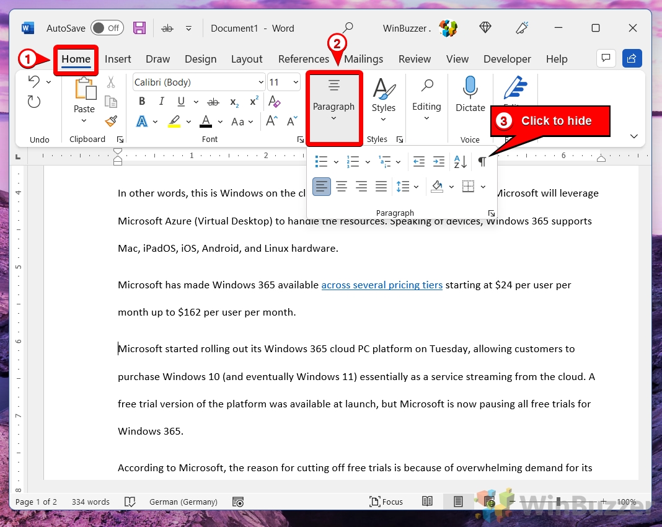Screen dimensions: 662x527
Task: Open link "across several pricing tiers"
Action: (x=382, y=285)
